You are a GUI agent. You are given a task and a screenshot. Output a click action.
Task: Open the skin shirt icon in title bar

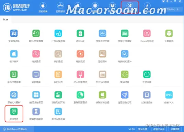pos(163,1)
